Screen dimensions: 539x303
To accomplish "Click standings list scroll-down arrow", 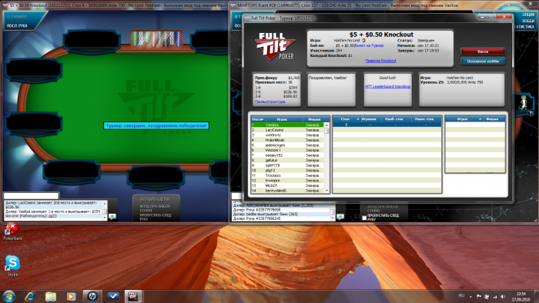I will pos(326,191).
